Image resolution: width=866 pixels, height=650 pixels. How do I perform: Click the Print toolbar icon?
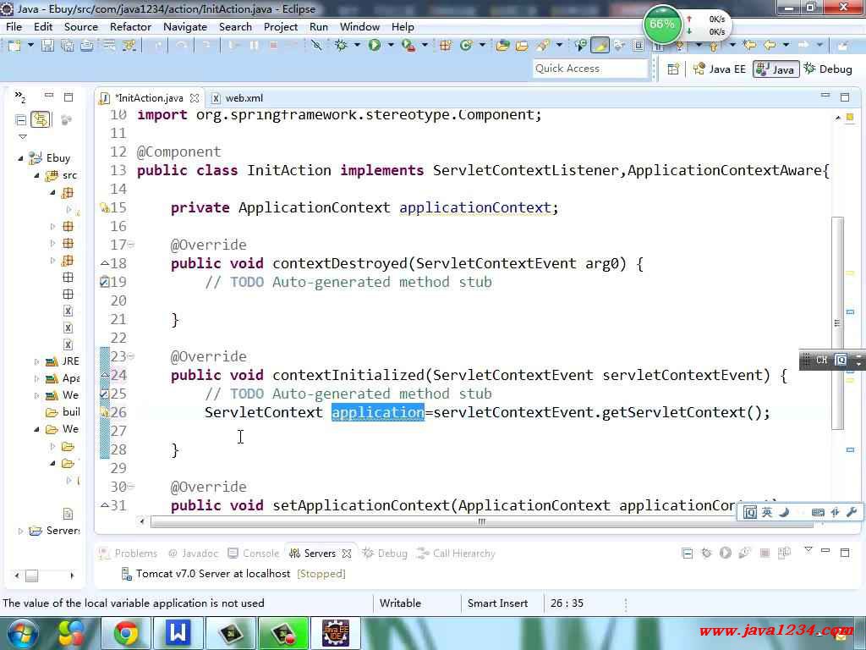coord(87,46)
